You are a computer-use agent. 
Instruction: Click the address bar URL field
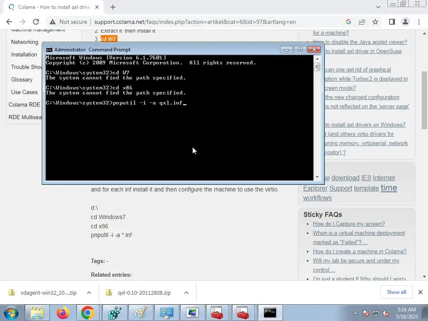click(x=195, y=22)
